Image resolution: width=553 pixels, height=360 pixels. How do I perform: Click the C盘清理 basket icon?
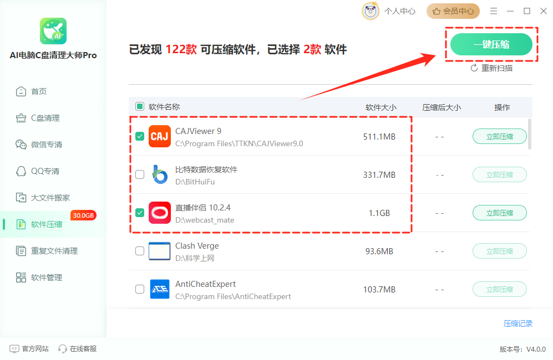[x=21, y=118]
